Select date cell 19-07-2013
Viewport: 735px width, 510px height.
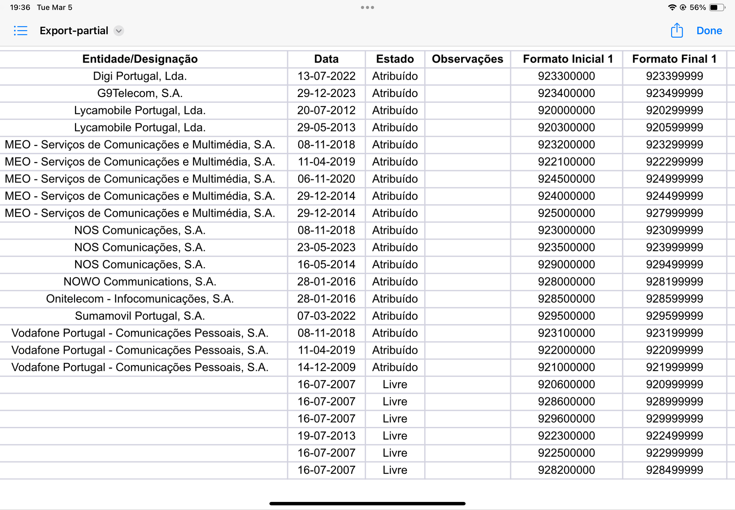[x=326, y=436]
